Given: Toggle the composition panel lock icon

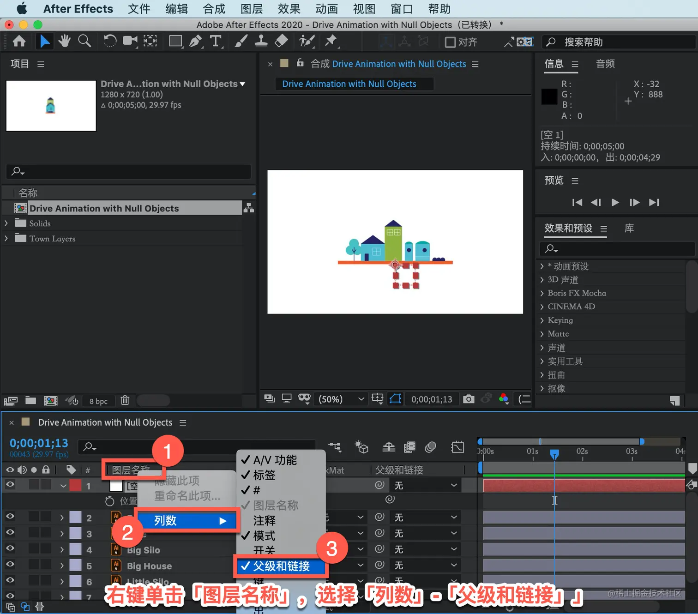Looking at the screenshot, I should point(300,63).
